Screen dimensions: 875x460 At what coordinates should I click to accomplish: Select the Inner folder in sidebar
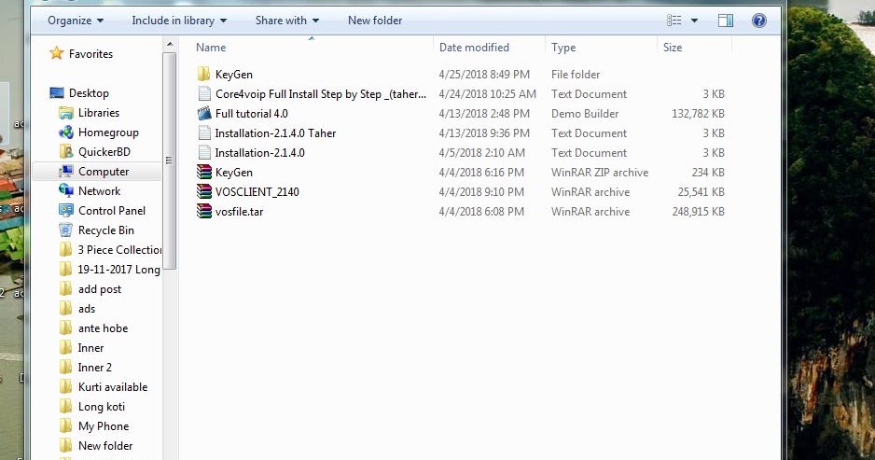(x=90, y=348)
